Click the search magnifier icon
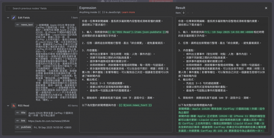The height and width of the screenshot is (138, 274). [9, 8]
